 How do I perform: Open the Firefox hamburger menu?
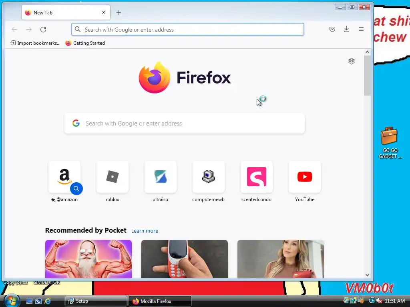coord(361,29)
